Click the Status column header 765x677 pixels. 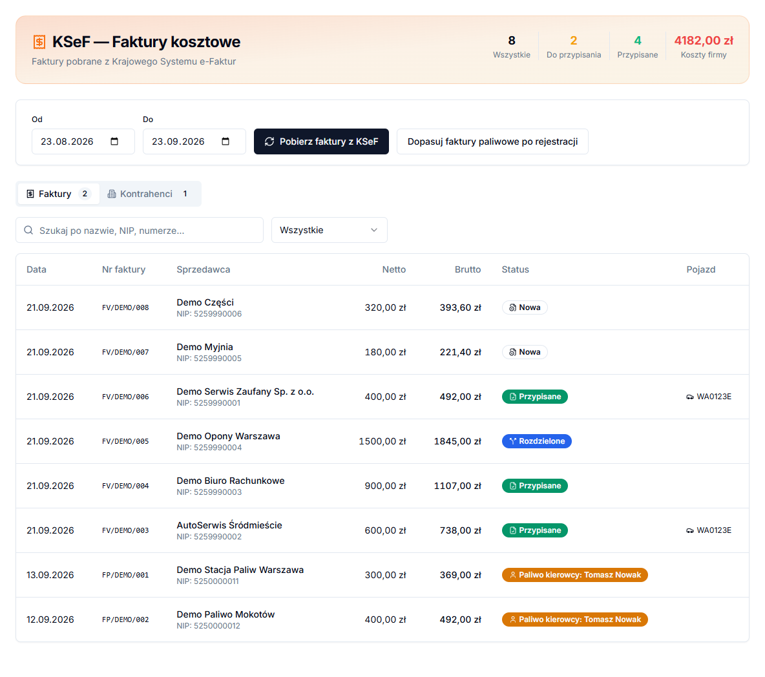pyautogui.click(x=515, y=270)
